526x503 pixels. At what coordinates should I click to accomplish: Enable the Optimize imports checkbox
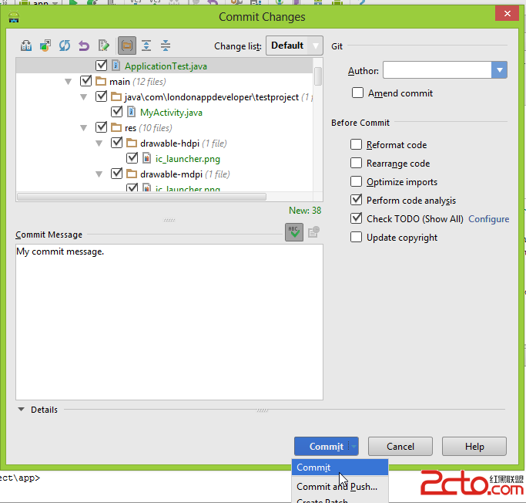[356, 181]
